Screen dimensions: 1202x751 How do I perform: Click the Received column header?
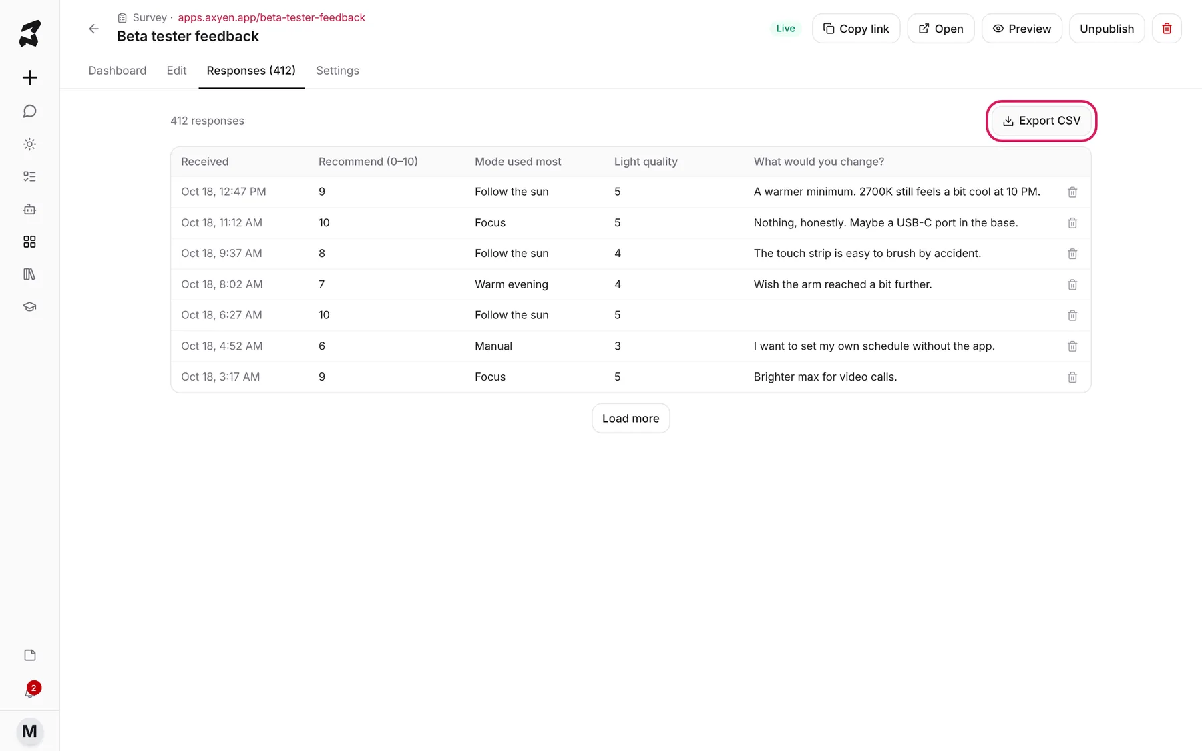point(205,162)
